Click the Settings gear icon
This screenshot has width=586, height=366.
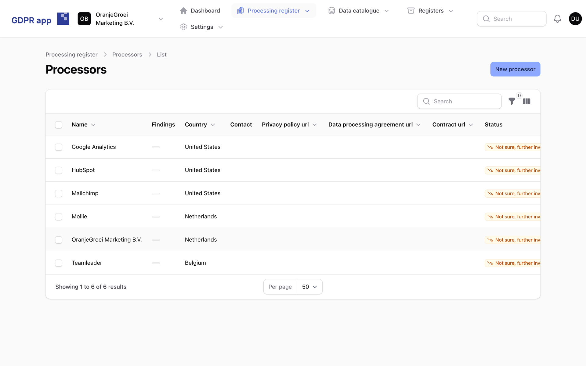click(x=183, y=27)
